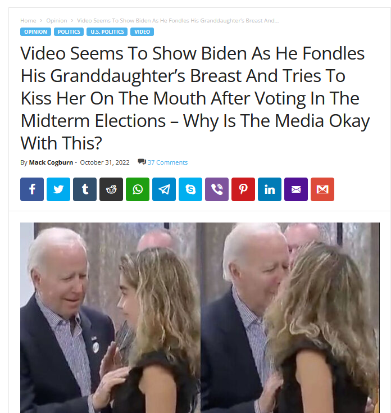Image resolution: width=391 pixels, height=413 pixels.
Task: Open author Mack Cogburn's page
Action: click(x=51, y=162)
